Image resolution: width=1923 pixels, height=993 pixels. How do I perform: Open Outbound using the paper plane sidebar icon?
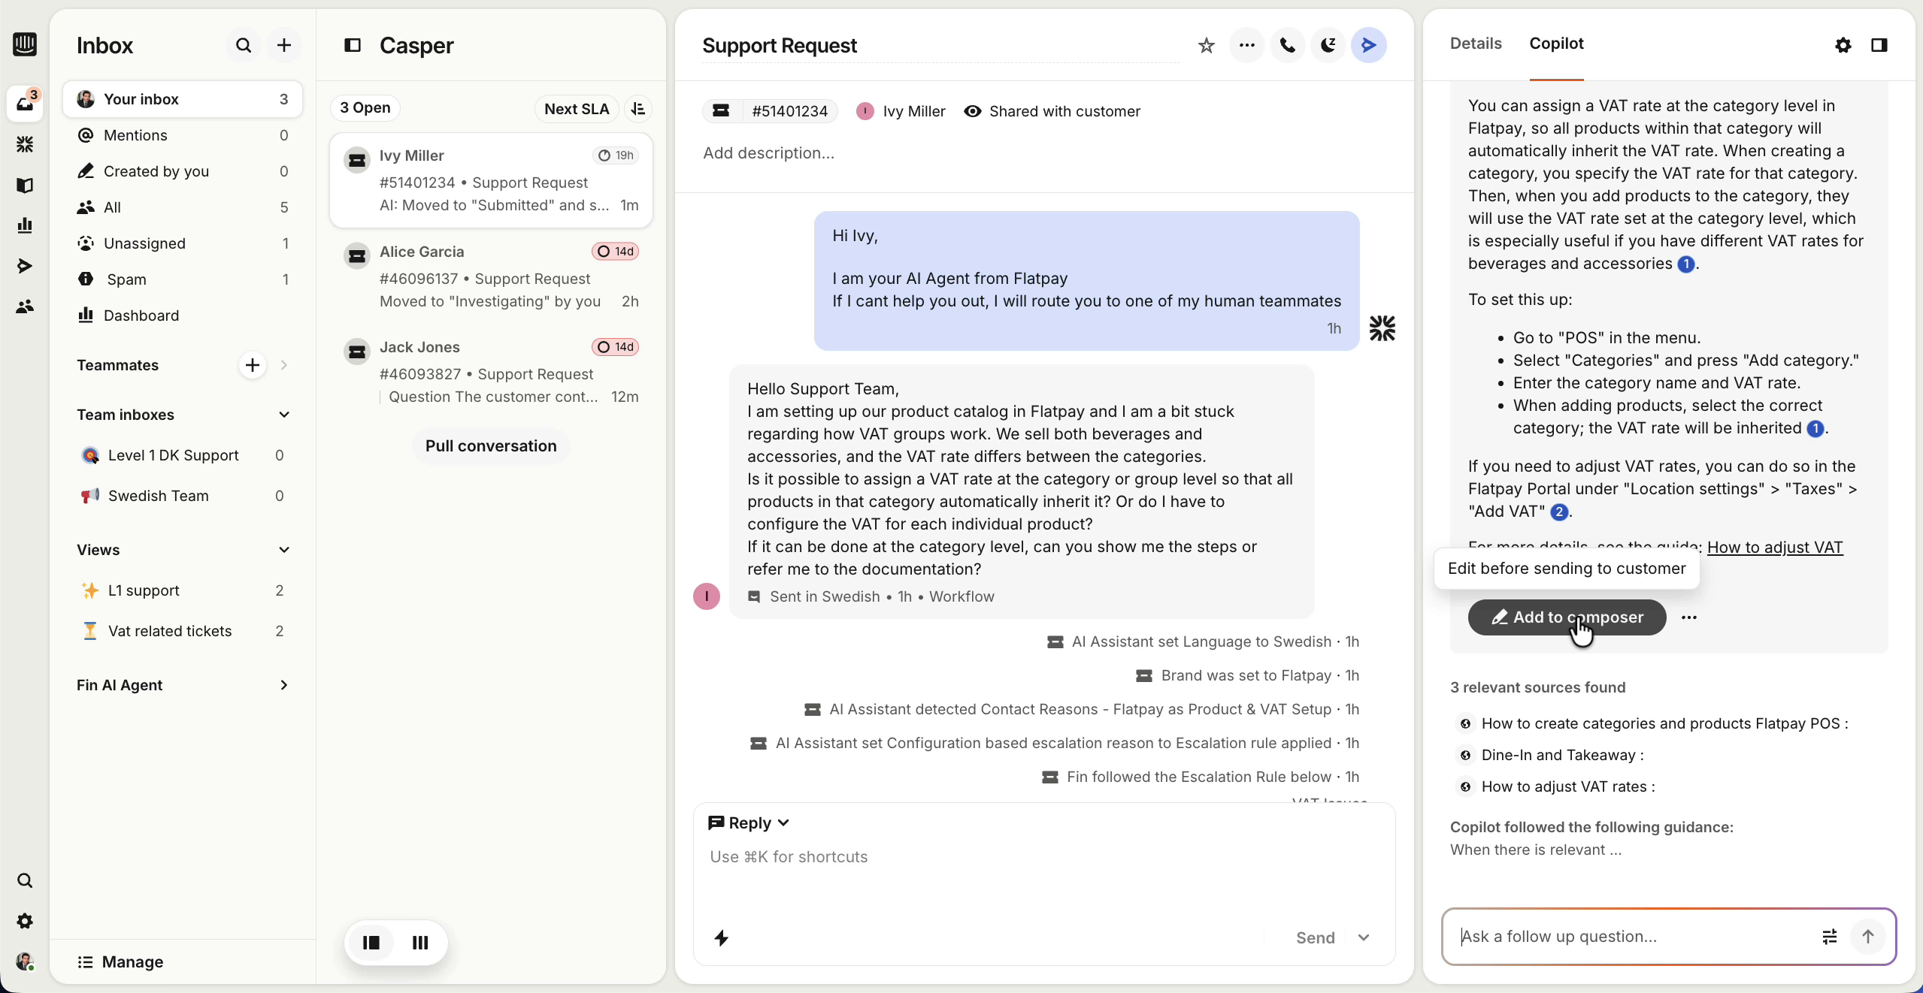(25, 264)
